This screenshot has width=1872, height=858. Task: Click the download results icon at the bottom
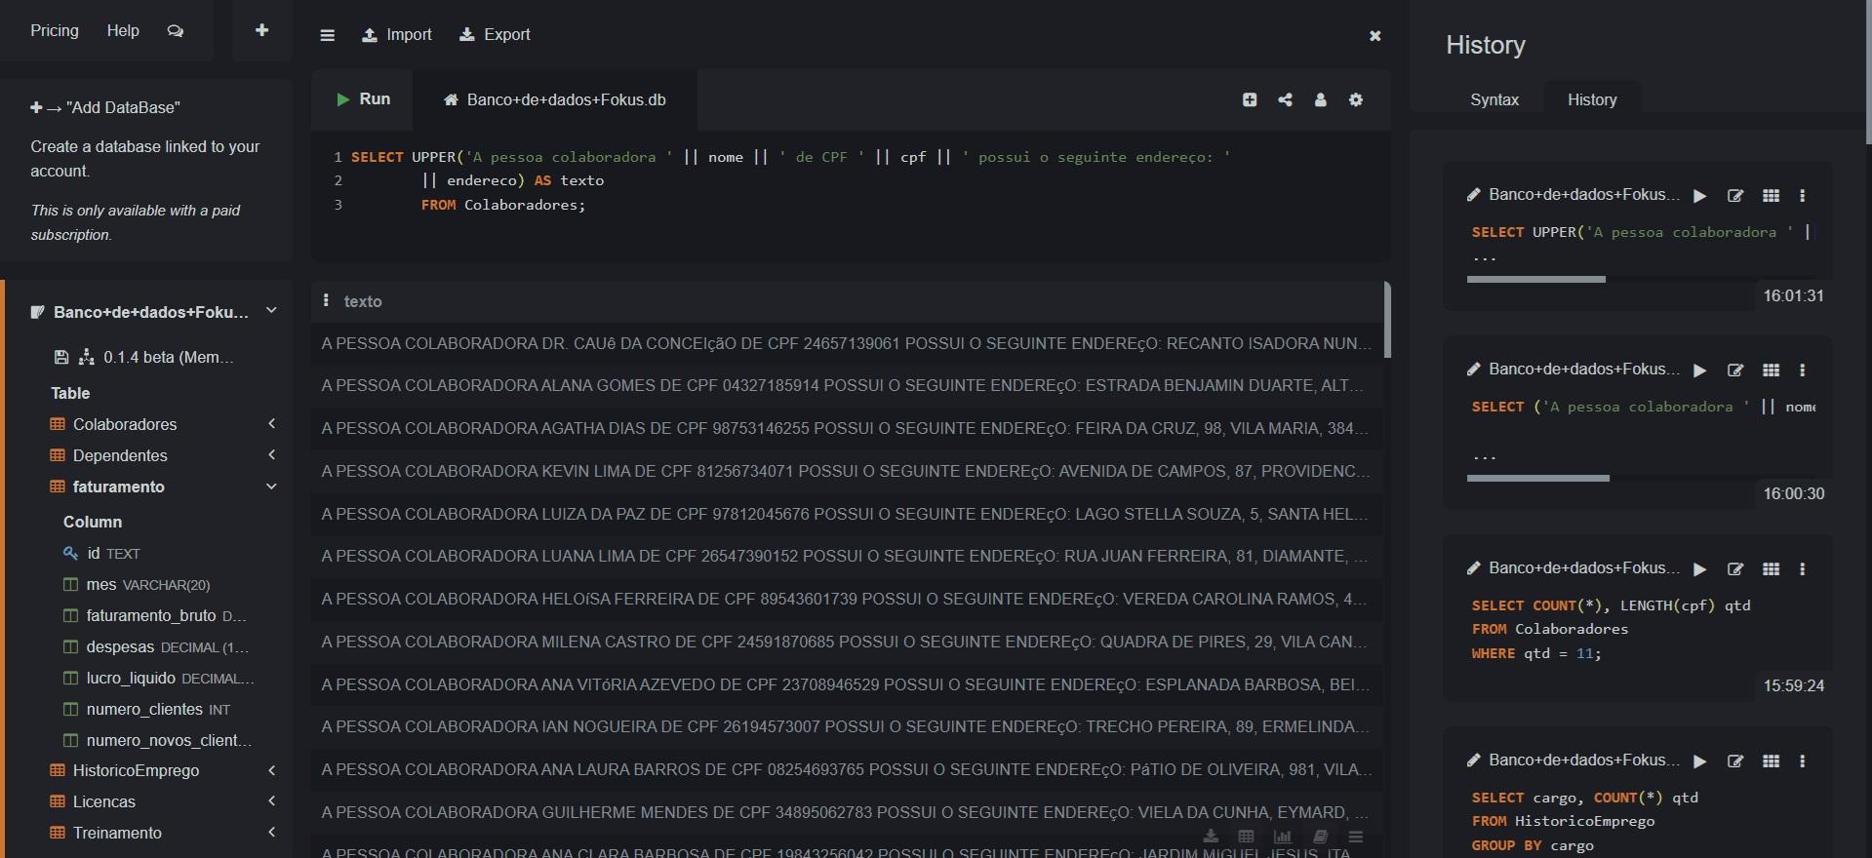pos(1211,837)
